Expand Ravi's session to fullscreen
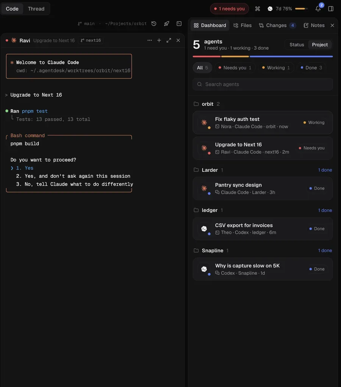Viewport: 341px width, 387px height. [169, 41]
